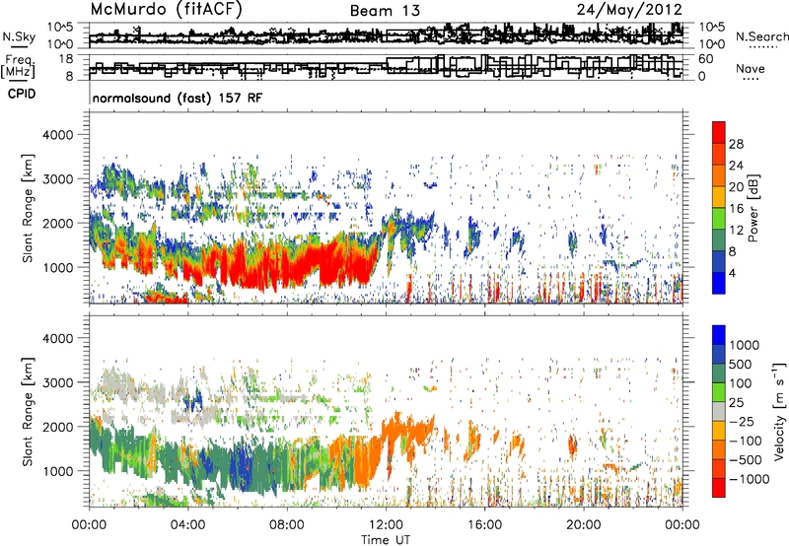This screenshot has width=789, height=546.
Task: Select the 16 label on Power colorbar
Action: 736,209
